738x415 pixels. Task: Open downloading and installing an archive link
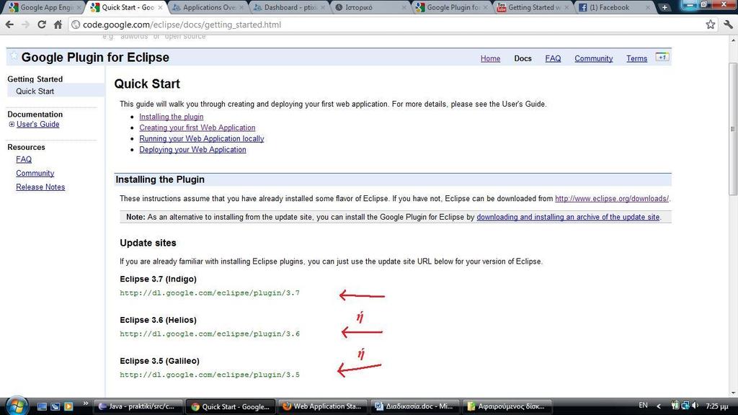[x=568, y=217]
